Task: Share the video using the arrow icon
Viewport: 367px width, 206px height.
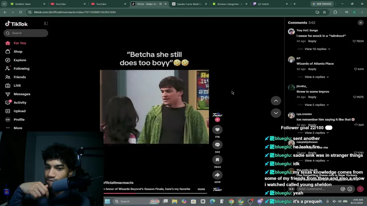Action: click(217, 175)
